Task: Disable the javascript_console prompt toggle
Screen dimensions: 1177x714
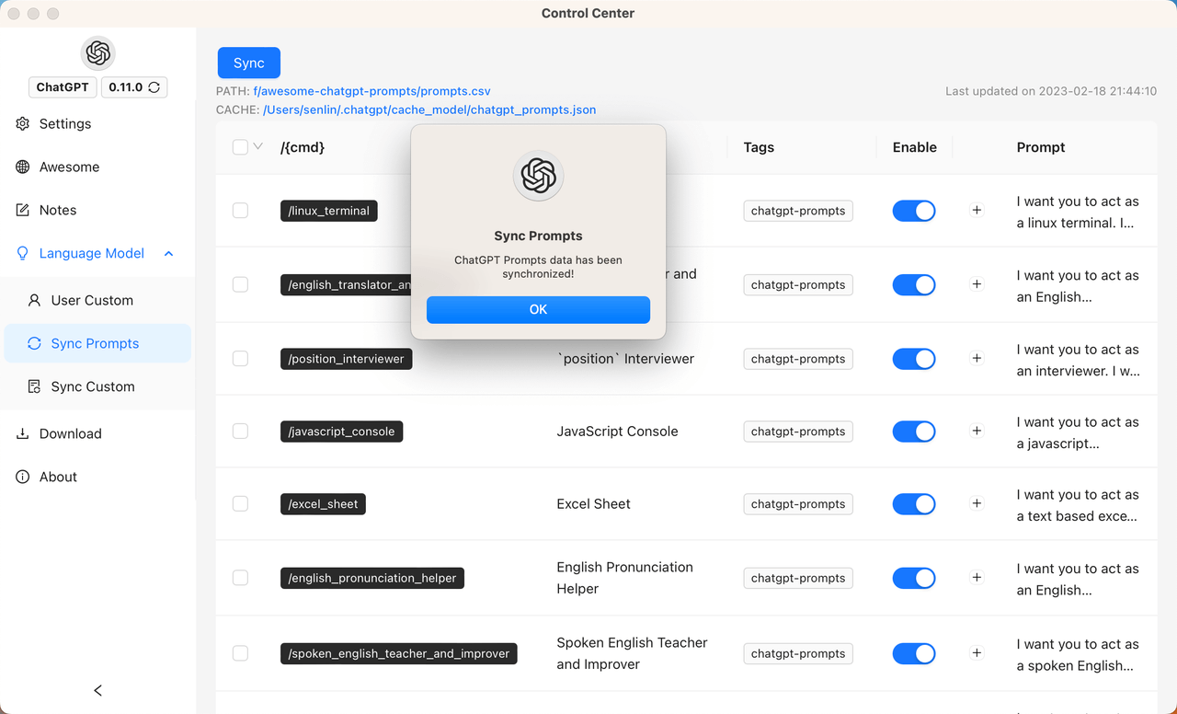Action: pyautogui.click(x=913, y=432)
